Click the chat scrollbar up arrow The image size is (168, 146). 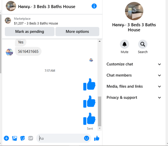click(x=99, y=41)
